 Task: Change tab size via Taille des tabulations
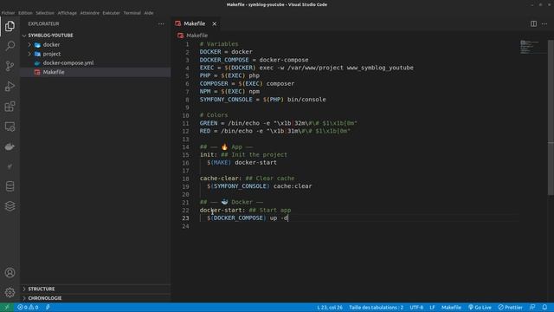pyautogui.click(x=376, y=308)
